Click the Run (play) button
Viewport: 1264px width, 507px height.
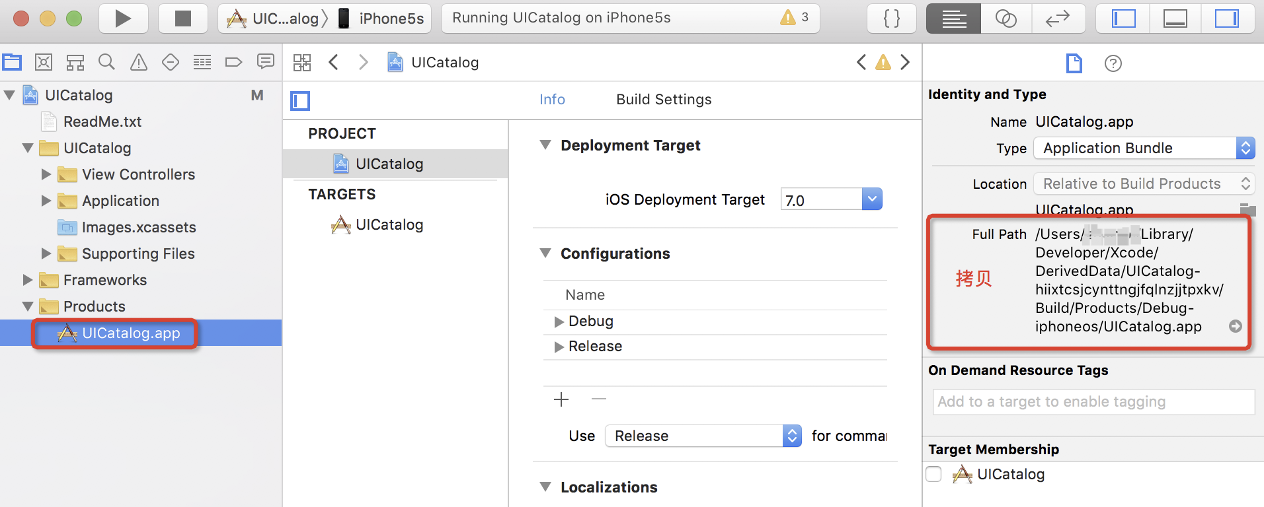(x=123, y=18)
